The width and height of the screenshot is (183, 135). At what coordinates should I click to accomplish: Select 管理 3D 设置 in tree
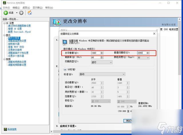[x=15, y=29]
